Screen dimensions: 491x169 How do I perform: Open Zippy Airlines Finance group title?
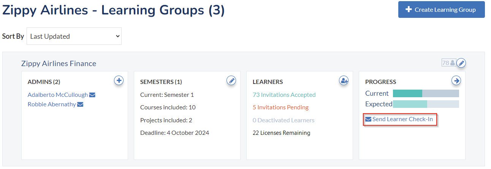coord(59,63)
